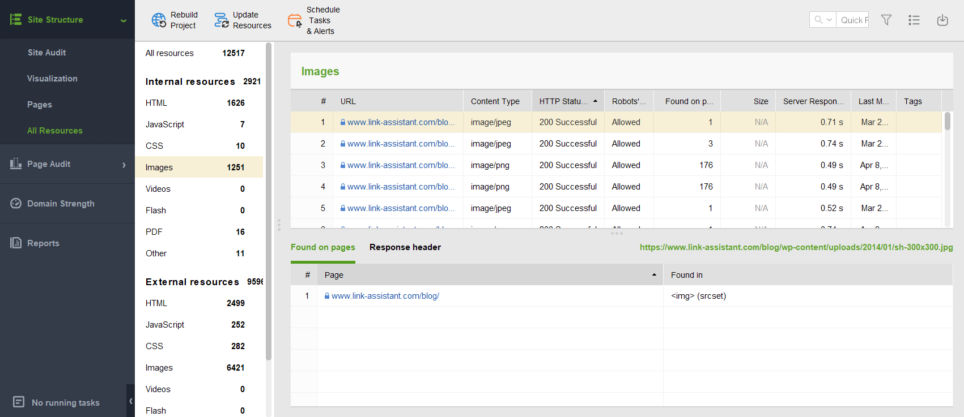The width and height of the screenshot is (964, 417).
Task: Click the Robots' instructions column header
Action: tap(629, 101)
